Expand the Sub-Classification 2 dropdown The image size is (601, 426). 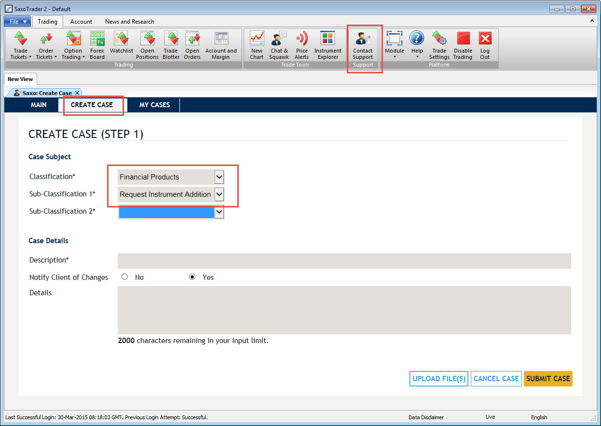219,212
